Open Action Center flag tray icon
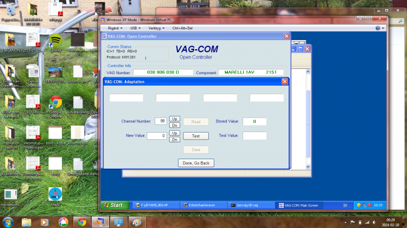Screen dimensions: 407x228 [353, 222]
